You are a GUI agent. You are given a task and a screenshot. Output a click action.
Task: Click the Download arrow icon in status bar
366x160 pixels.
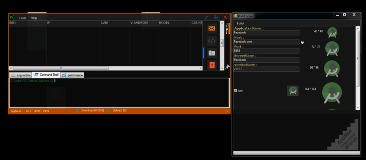pos(78,111)
